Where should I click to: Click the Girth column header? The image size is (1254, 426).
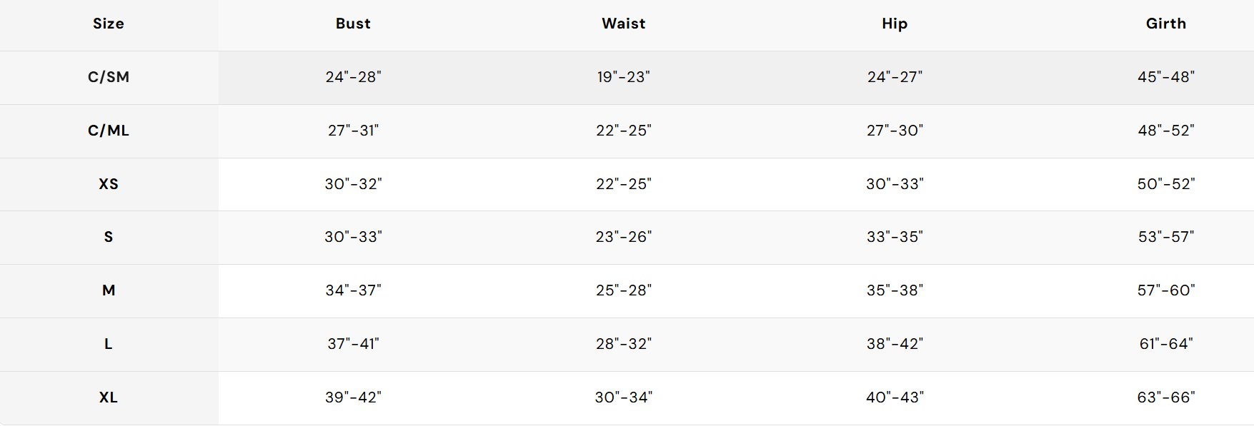tap(1166, 24)
